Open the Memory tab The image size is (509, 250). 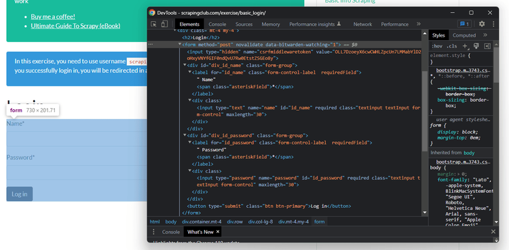click(x=270, y=24)
